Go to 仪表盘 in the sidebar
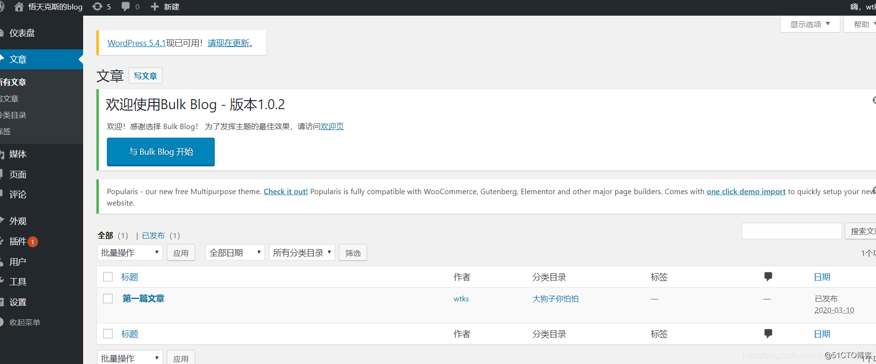 coord(22,33)
